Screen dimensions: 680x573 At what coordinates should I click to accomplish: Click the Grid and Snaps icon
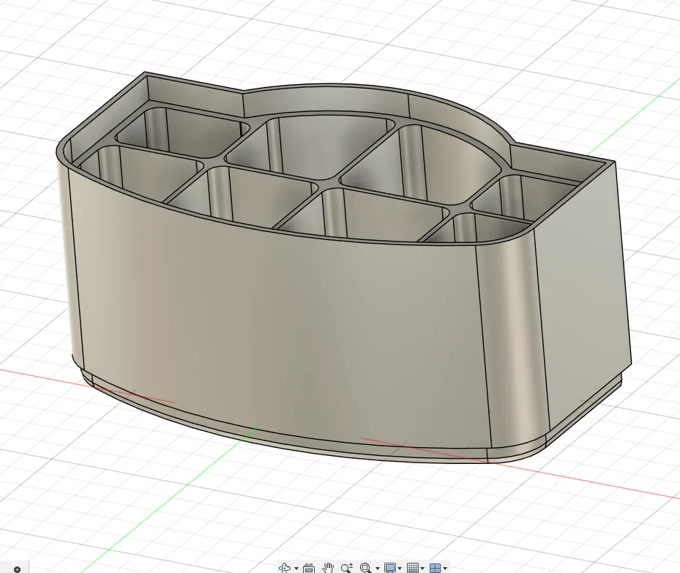tap(413, 568)
